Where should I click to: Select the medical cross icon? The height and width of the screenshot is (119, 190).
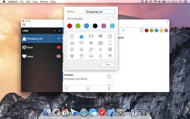coord(110,36)
